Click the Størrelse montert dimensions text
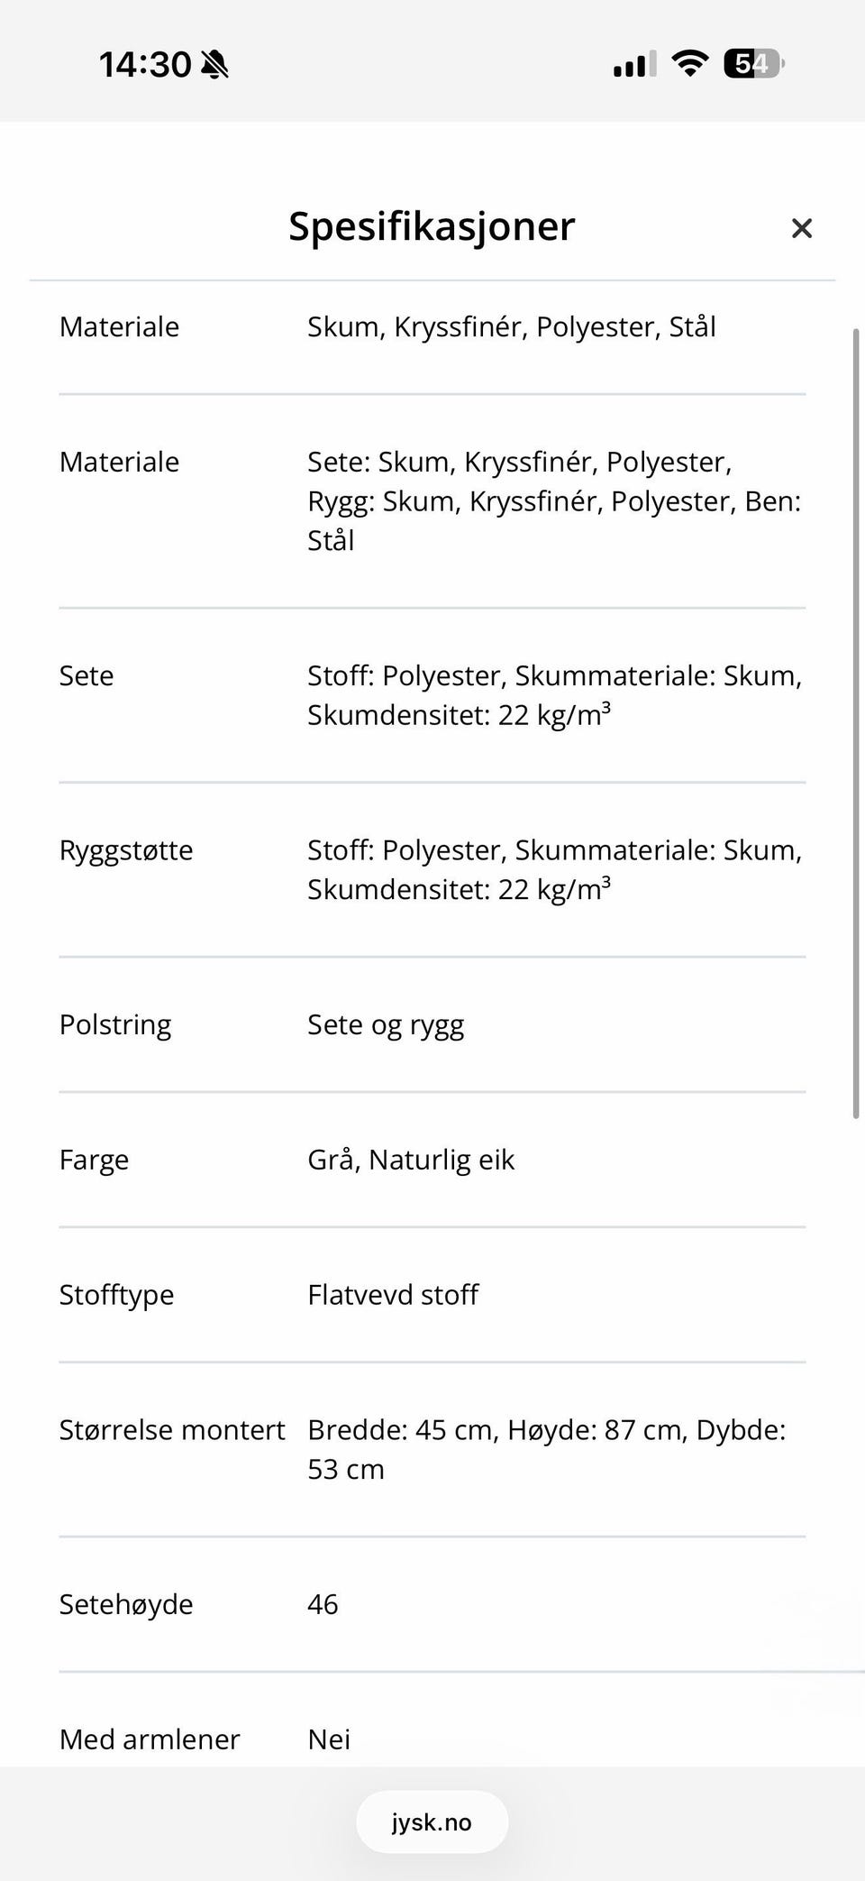Screen dimensions: 865x1881 click(547, 1449)
